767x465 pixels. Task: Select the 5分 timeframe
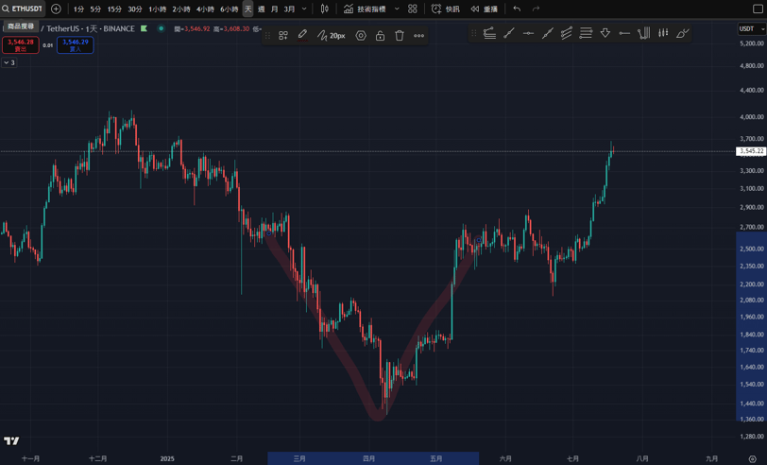(95, 9)
